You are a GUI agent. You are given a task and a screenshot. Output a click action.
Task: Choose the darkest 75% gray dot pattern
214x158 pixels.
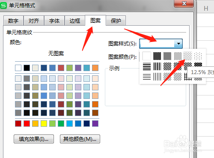pos(157,56)
